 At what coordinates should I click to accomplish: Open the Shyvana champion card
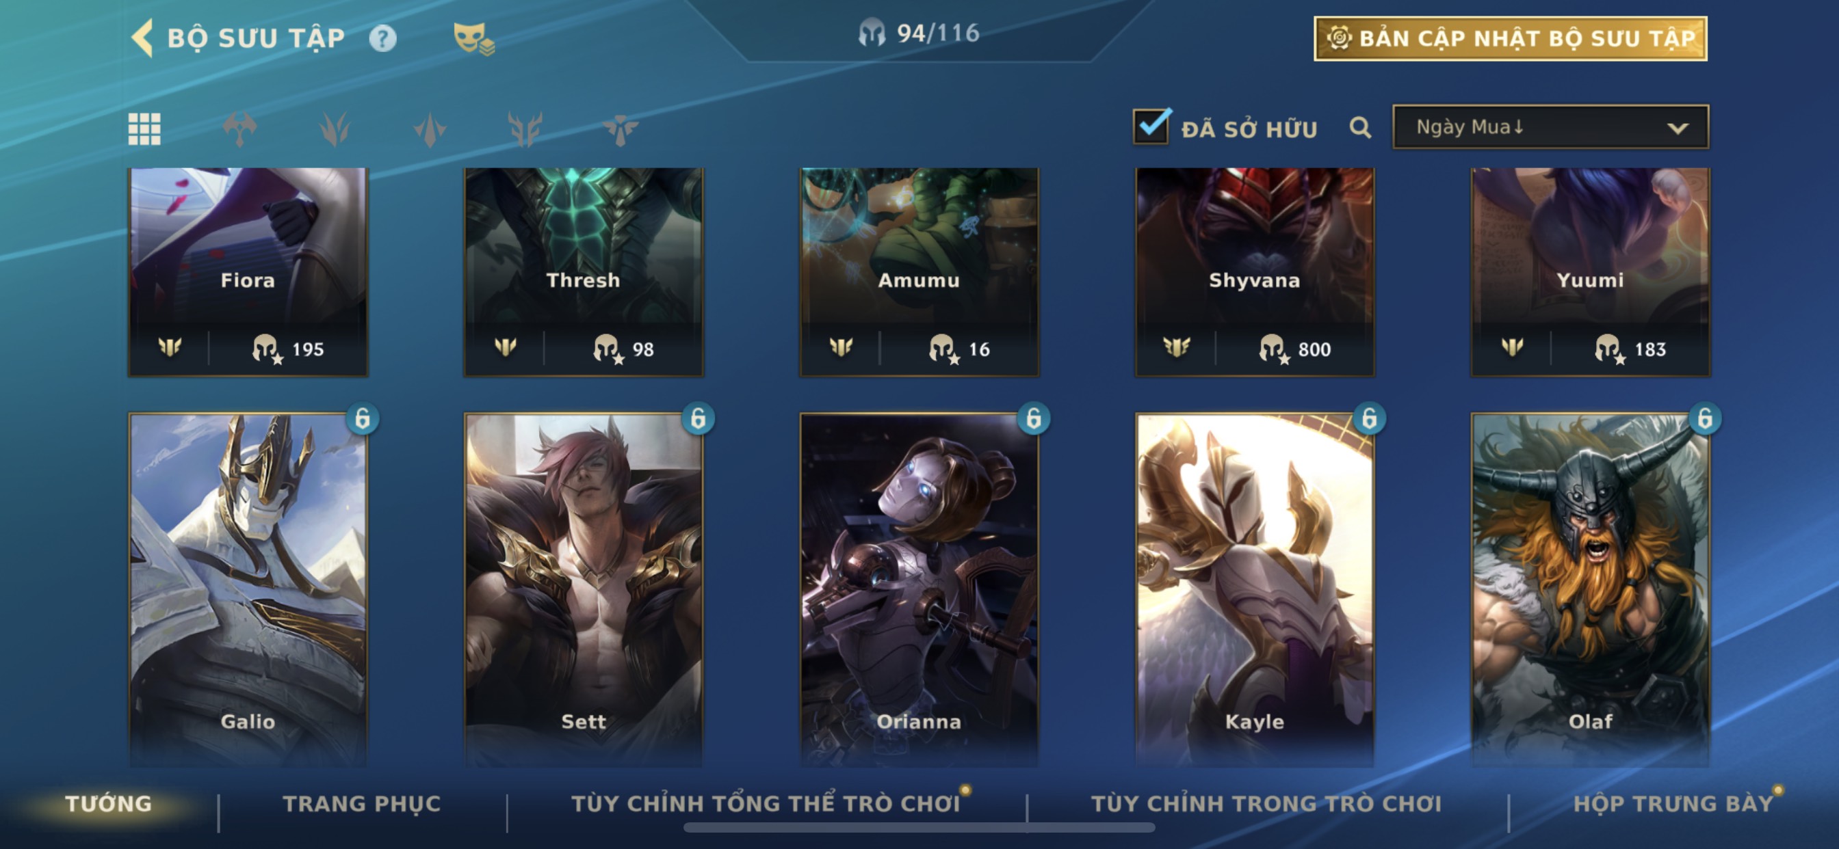(x=1254, y=272)
